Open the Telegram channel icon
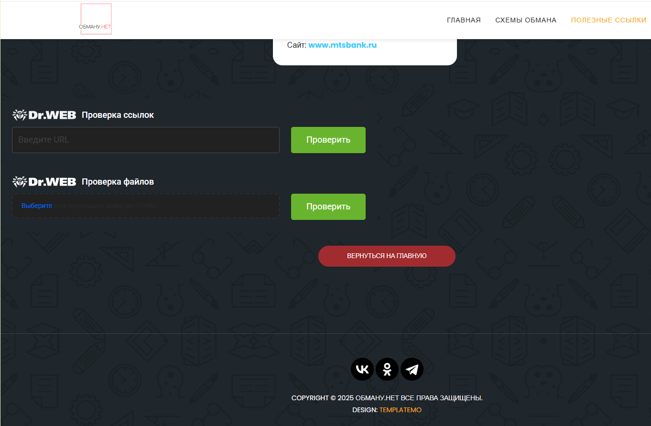This screenshot has width=651, height=426. coord(412,369)
